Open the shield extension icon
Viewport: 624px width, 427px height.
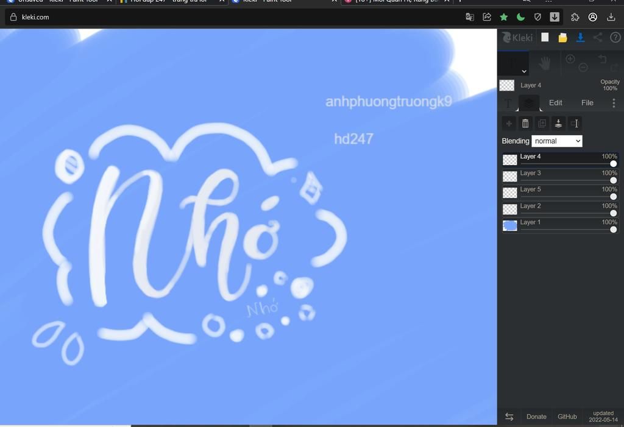click(537, 16)
